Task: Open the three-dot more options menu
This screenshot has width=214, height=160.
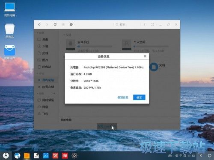Action: (145, 25)
